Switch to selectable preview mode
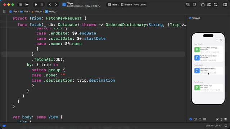The height and width of the screenshot is (129, 230). [195, 119]
